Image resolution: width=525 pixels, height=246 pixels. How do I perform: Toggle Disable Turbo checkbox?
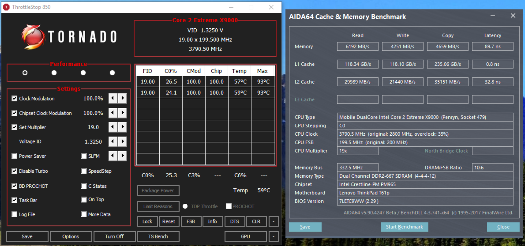point(14,171)
